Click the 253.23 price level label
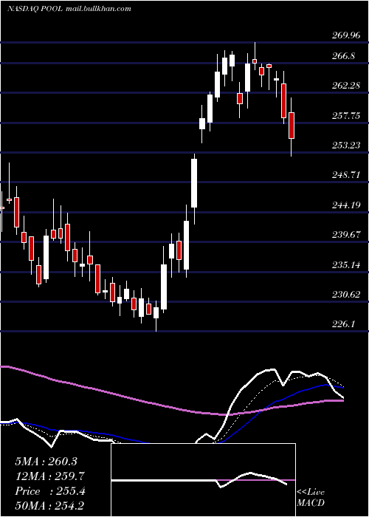The height and width of the screenshot is (517, 369). coord(345,145)
